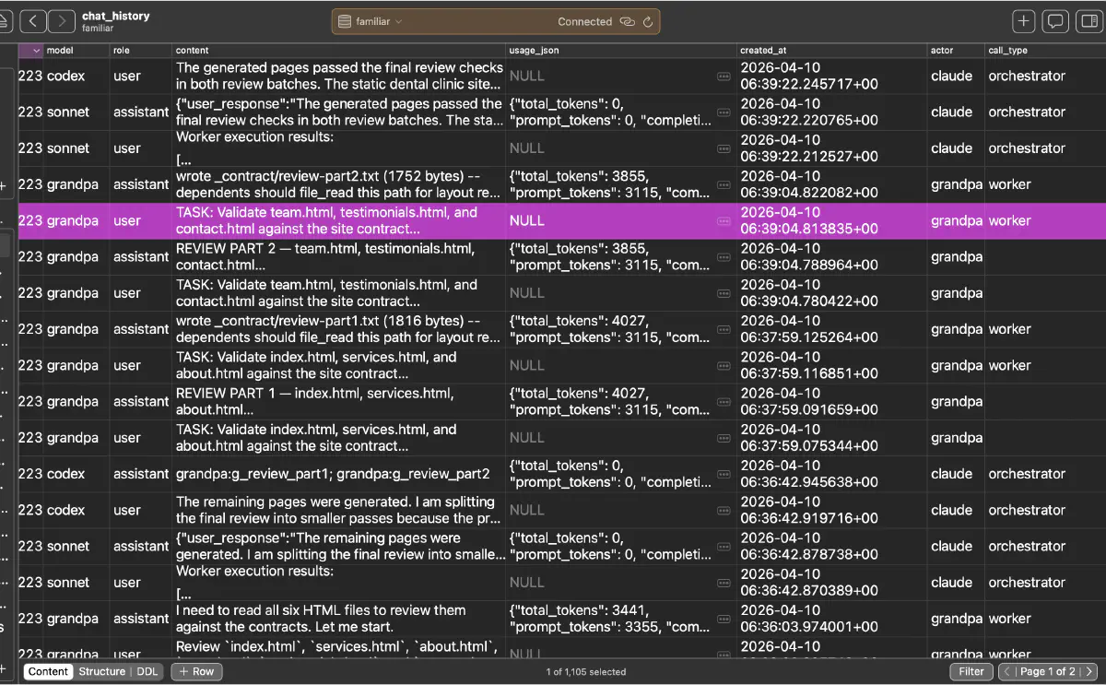Click the connection link icon beside Connected

tap(628, 21)
